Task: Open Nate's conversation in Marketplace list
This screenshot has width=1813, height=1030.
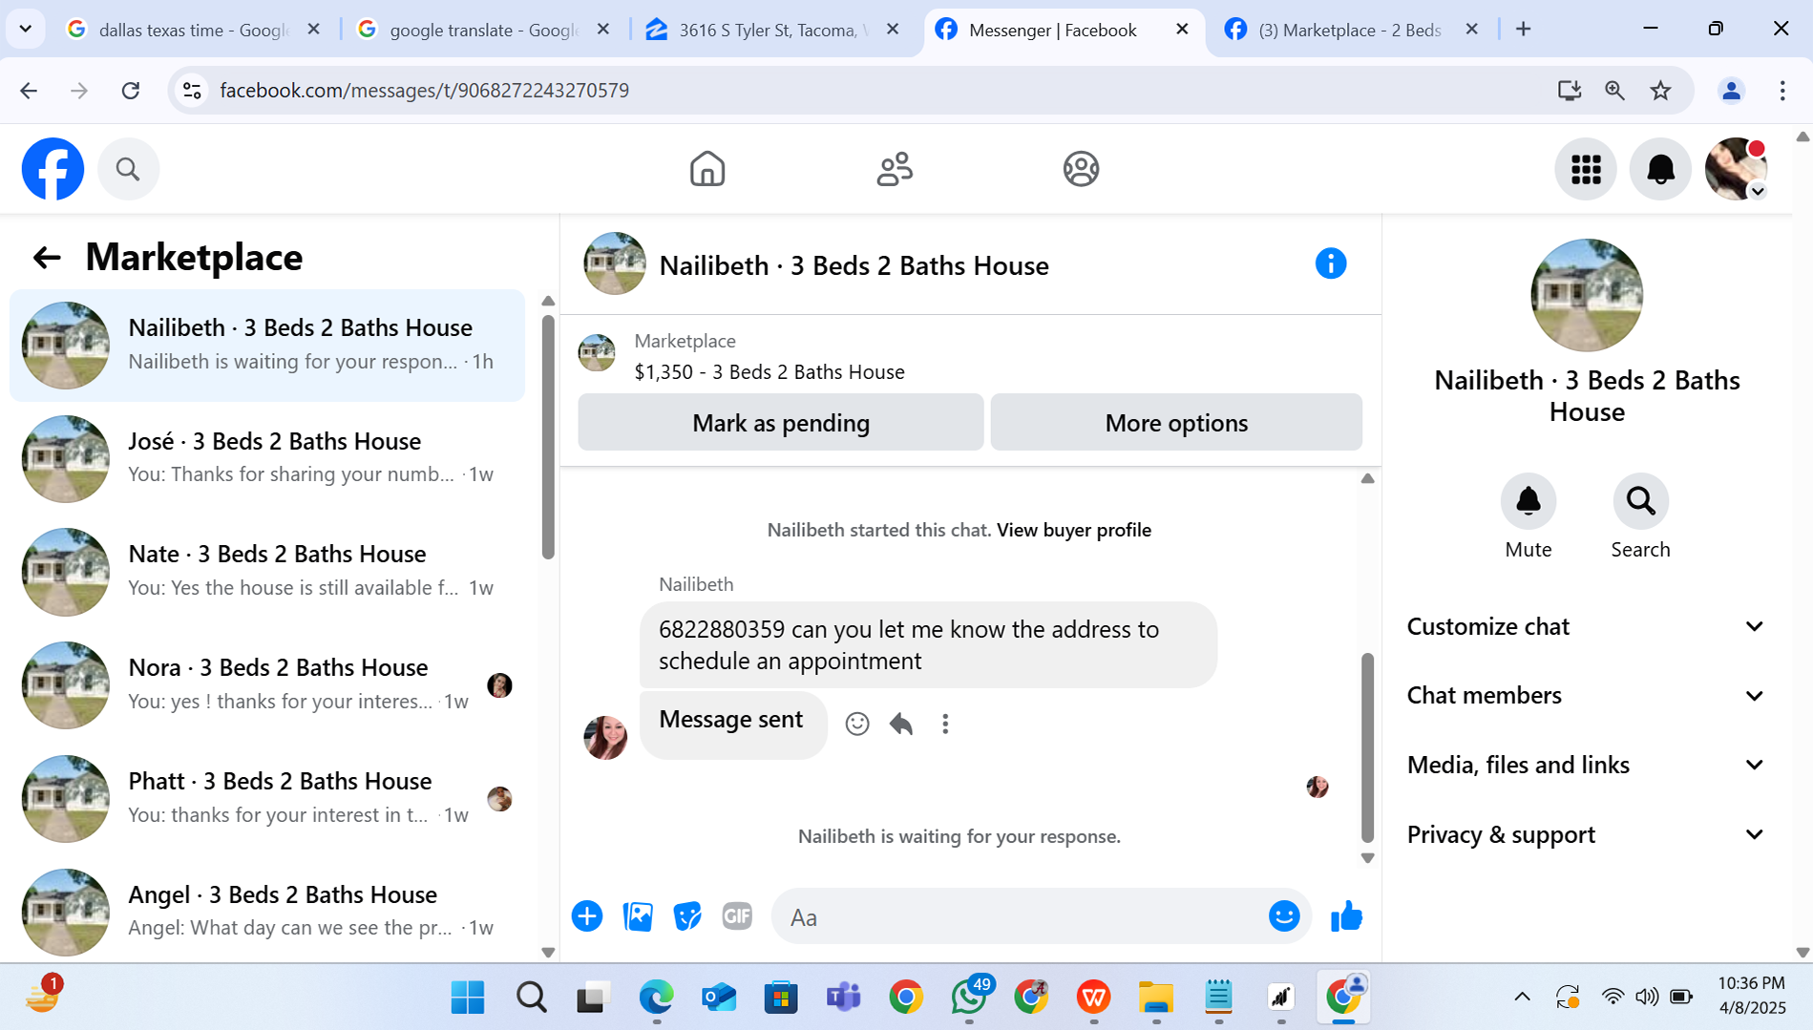Action: (x=267, y=572)
